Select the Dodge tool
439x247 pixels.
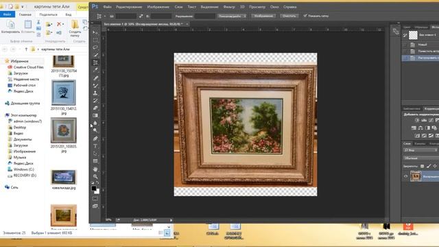(x=95, y=130)
